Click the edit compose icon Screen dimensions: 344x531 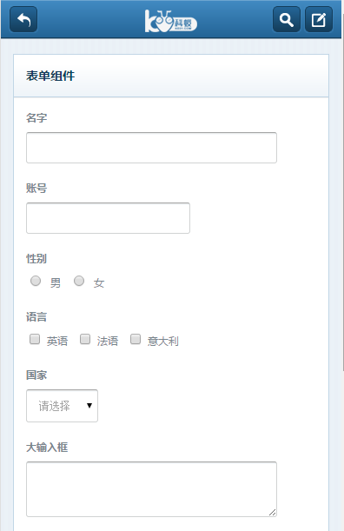[x=319, y=20]
